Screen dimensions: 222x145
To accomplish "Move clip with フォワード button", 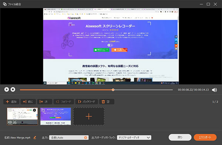I will pyautogui.click(x=64, y=102).
